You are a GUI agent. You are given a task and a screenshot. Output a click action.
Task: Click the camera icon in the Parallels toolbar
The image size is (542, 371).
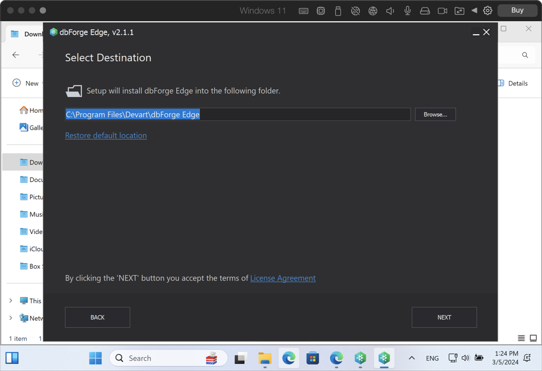click(x=443, y=11)
